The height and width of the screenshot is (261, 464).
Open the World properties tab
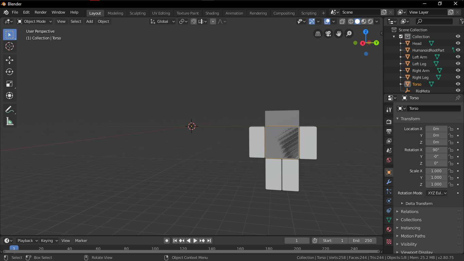coord(389,159)
